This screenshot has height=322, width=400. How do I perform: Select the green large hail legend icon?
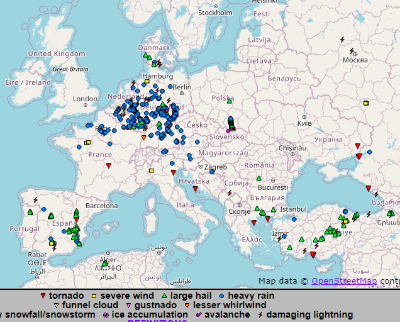[x=165, y=296]
